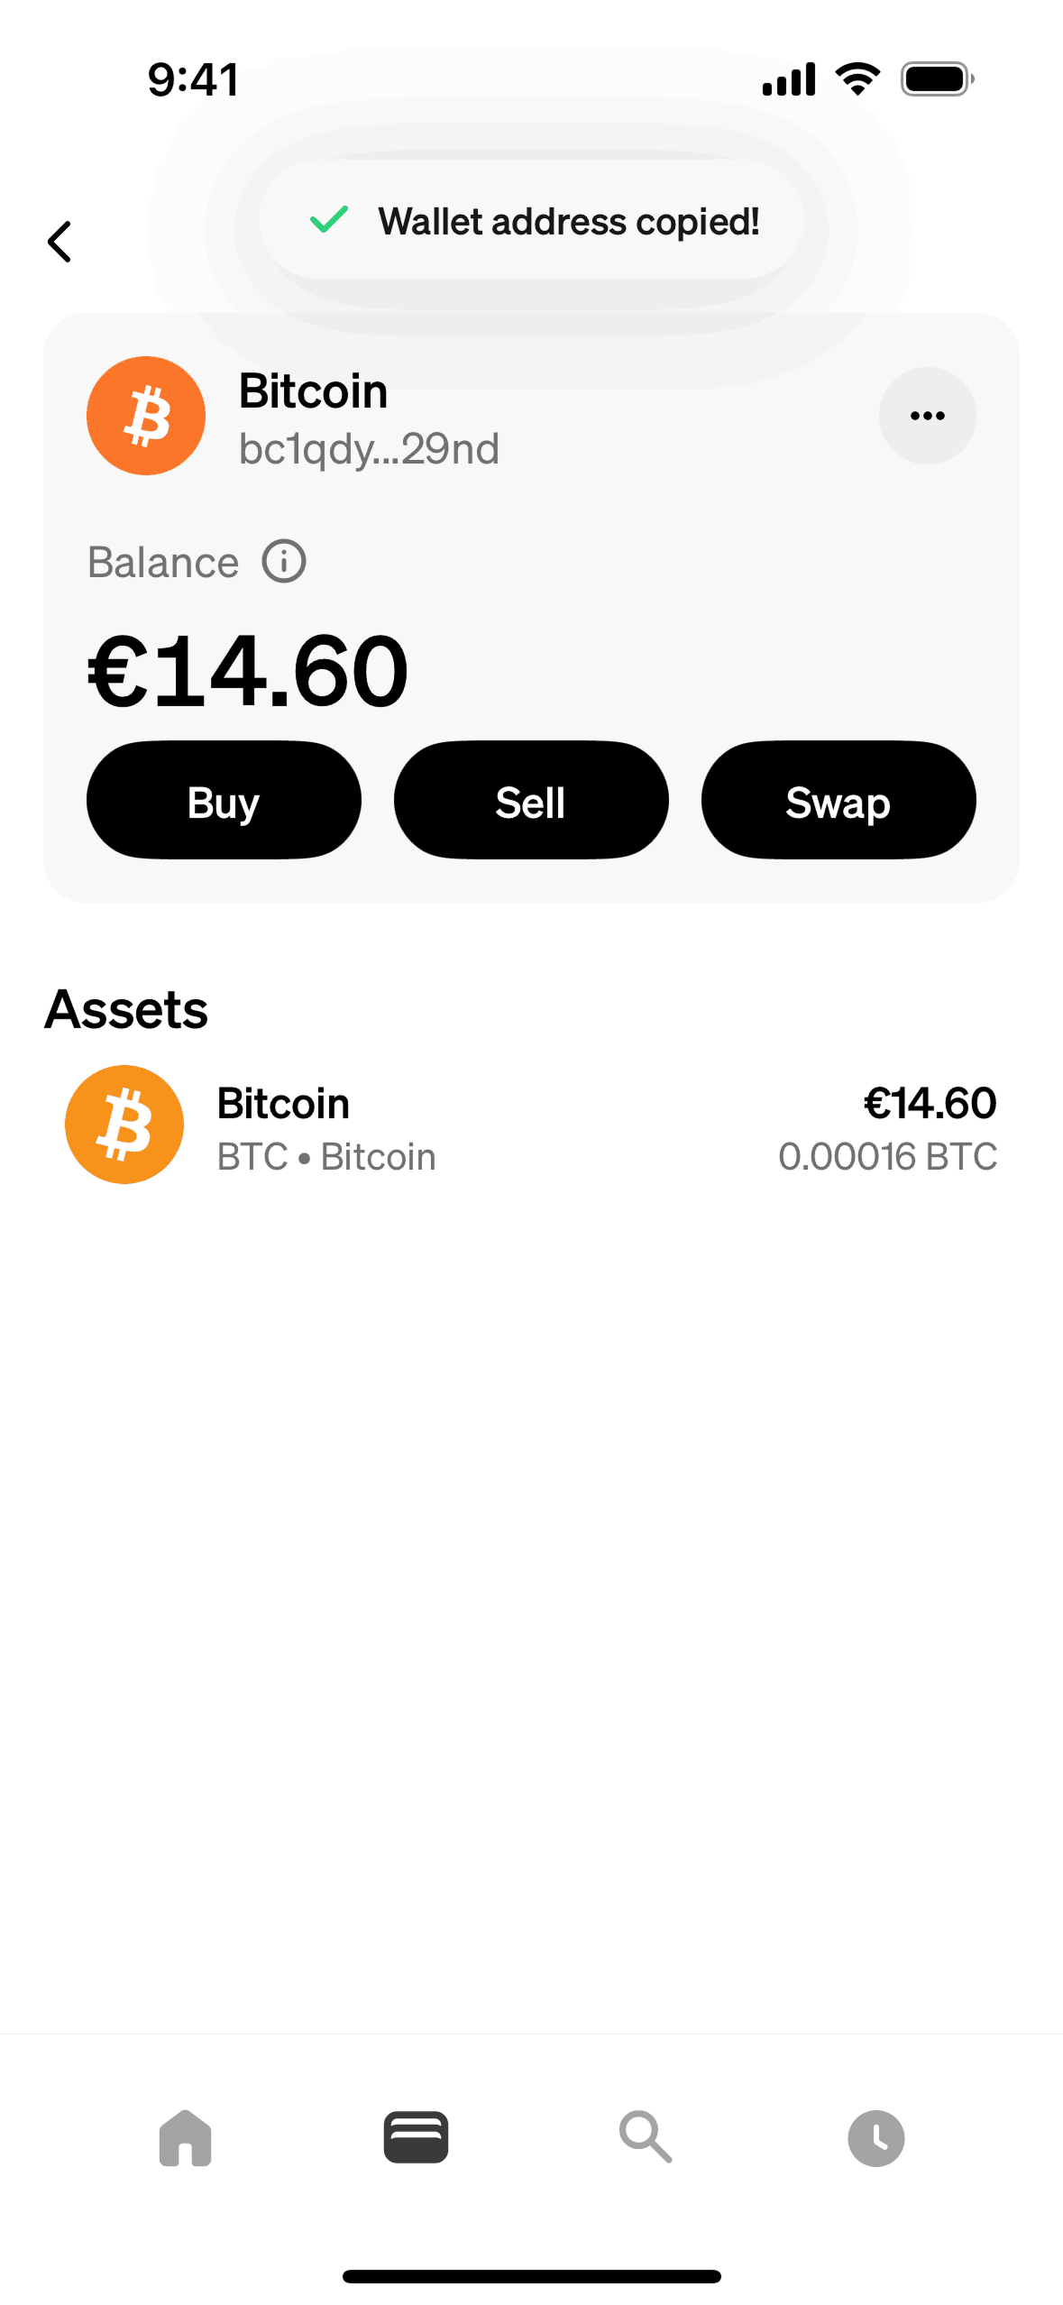Viewport: 1063px width, 2305px height.
Task: Tap the Bitcoin icon in Assets list
Action: click(124, 1125)
